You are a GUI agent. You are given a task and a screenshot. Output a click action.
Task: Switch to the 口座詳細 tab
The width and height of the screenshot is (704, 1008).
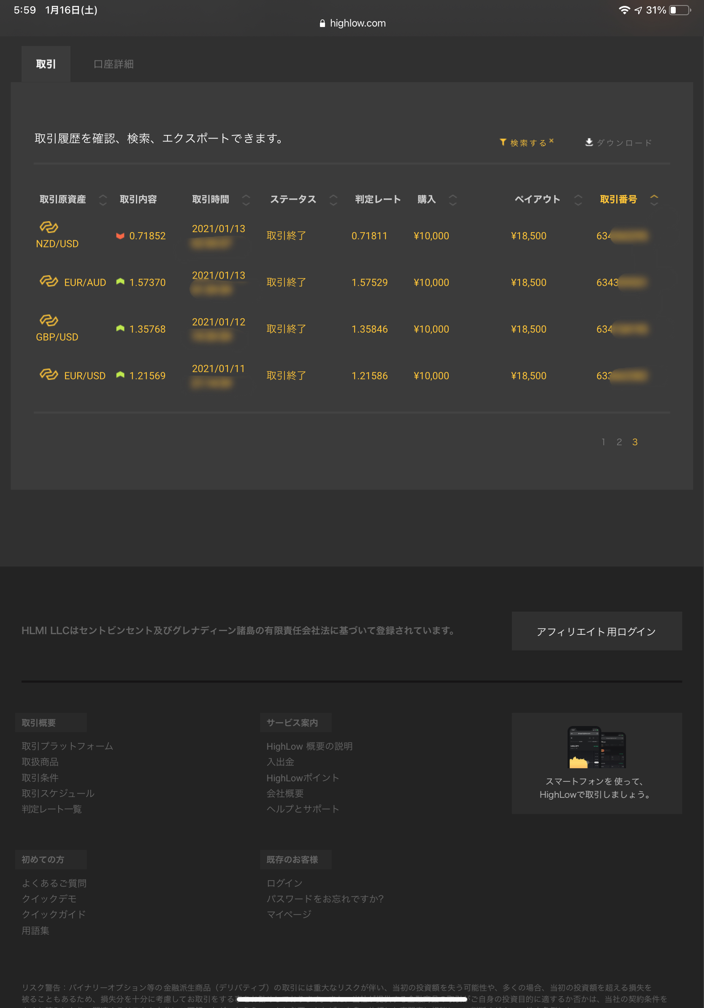click(113, 64)
